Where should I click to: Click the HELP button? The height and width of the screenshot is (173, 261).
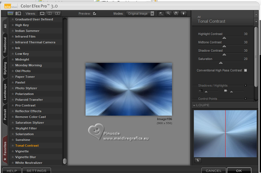pyautogui.click(x=12, y=170)
